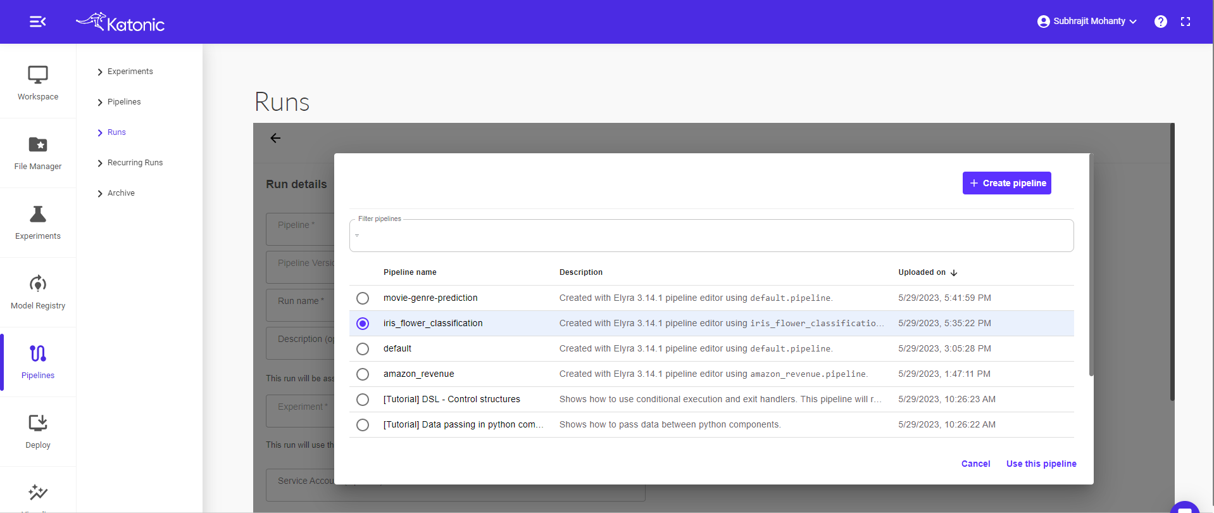
Task: Click the user avatar icon
Action: click(x=1043, y=22)
